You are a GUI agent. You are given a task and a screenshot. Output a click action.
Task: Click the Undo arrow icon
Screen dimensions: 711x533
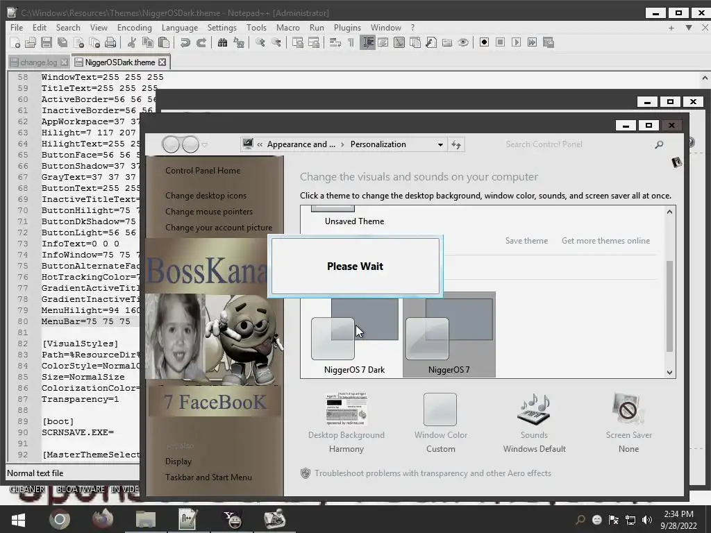[185, 42]
